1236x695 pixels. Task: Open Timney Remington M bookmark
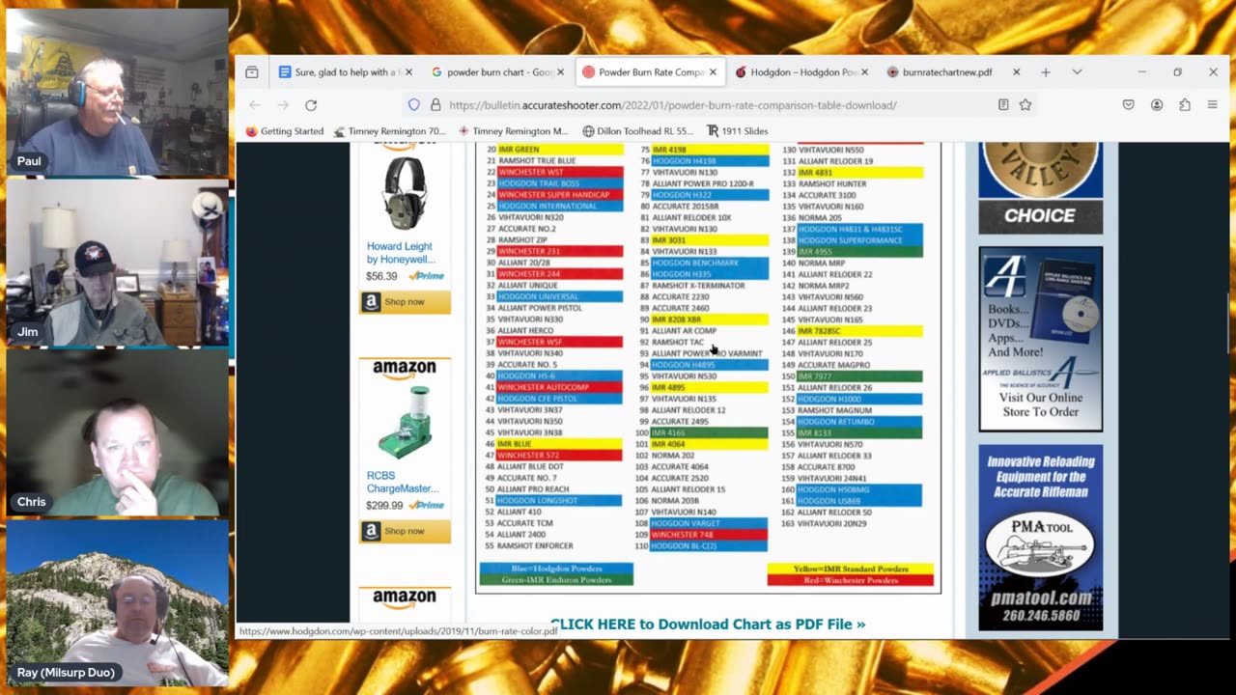(513, 131)
